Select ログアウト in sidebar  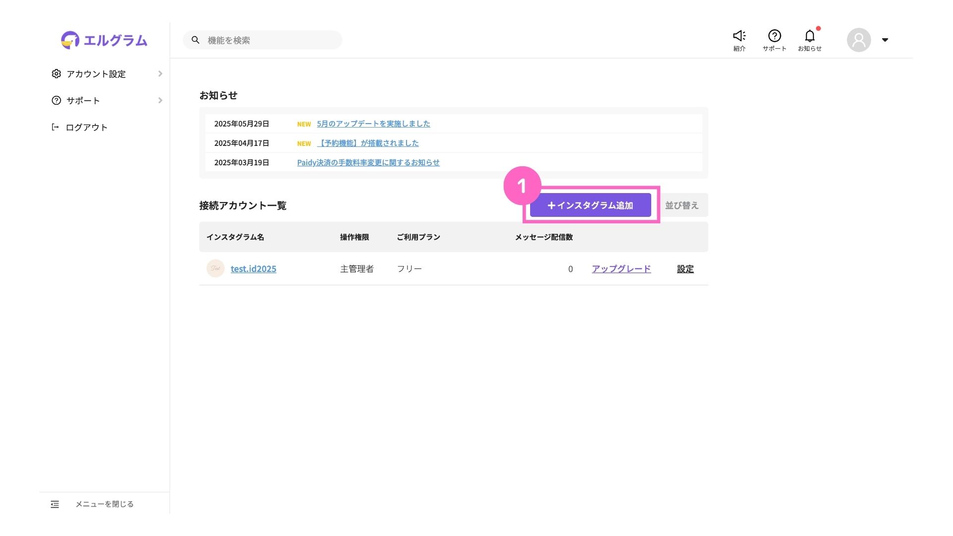tap(87, 128)
